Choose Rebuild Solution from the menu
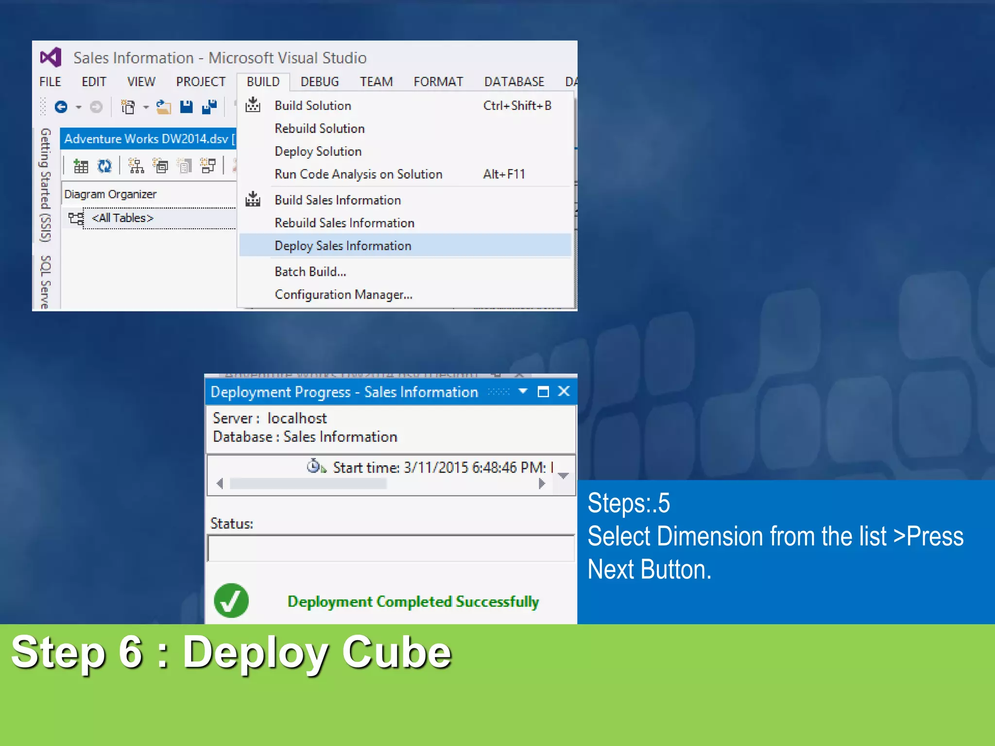Screen dimensions: 995x746 point(405,128)
